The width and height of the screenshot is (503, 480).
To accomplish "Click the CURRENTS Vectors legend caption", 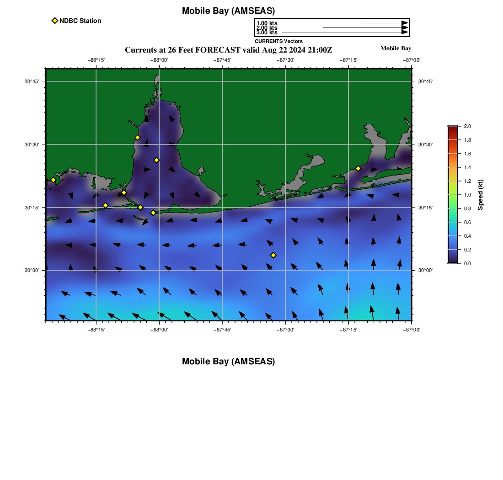I will (x=278, y=41).
